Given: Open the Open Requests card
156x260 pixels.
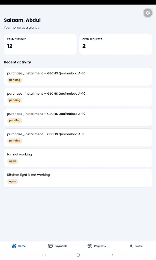Looking at the screenshot, I should pyautogui.click(x=116, y=44).
